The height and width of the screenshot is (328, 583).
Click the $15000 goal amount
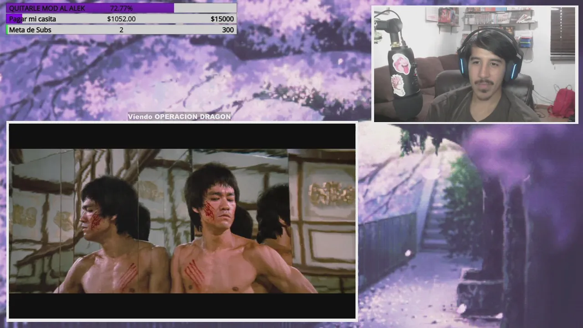click(x=222, y=19)
